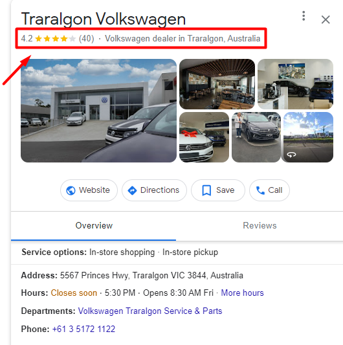
Task: Expand More hours link
Action: click(x=242, y=293)
